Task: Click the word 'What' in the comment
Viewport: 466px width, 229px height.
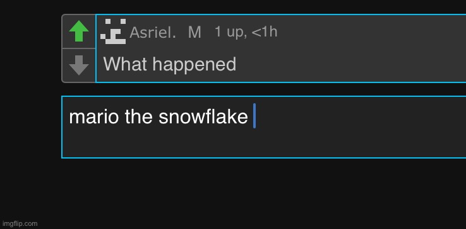Action: (125, 64)
